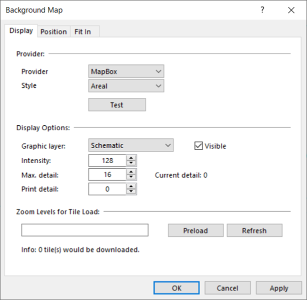Select the Display tab
Screen dimensions: 307x300
coord(21,31)
